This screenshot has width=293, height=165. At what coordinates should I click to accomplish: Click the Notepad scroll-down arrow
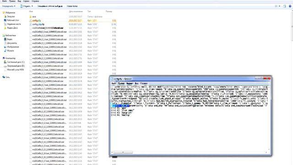pyautogui.click(x=269, y=149)
